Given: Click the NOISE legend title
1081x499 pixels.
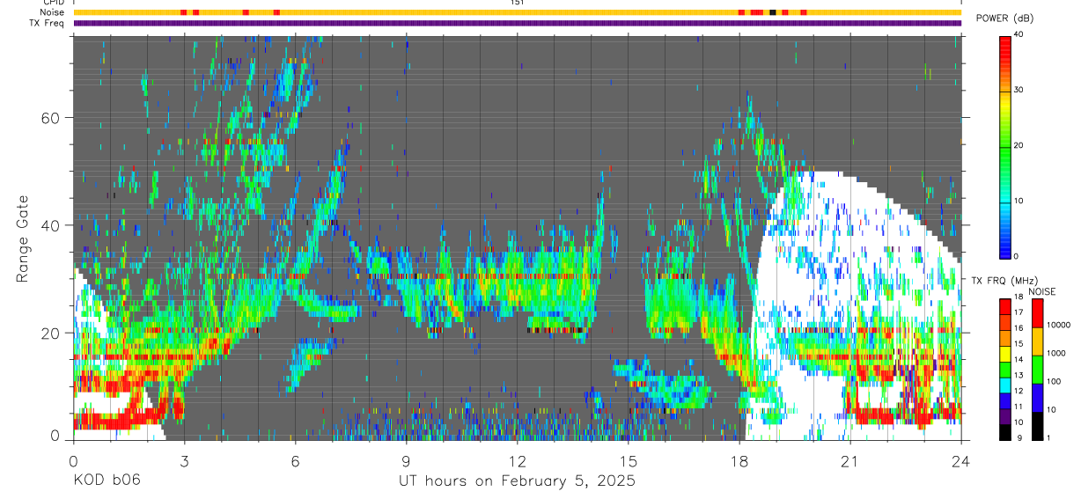Looking at the screenshot, I should pyautogui.click(x=1041, y=292).
